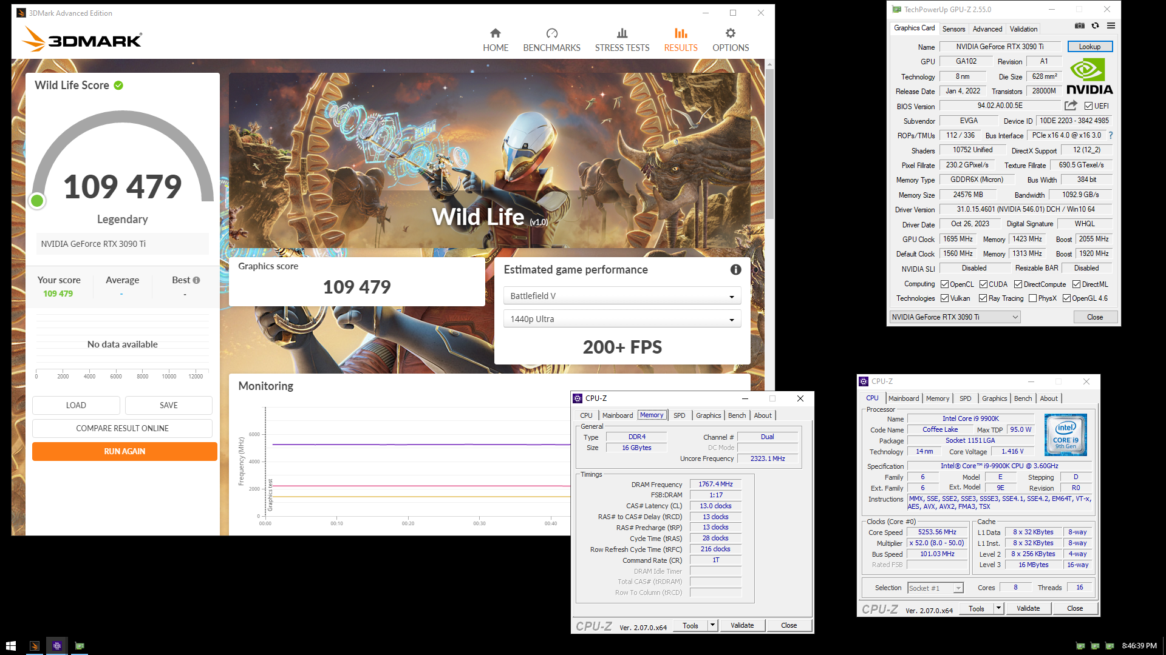Open the RESULTS section in 3DMark
This screenshot has width=1166, height=655.
pos(681,40)
